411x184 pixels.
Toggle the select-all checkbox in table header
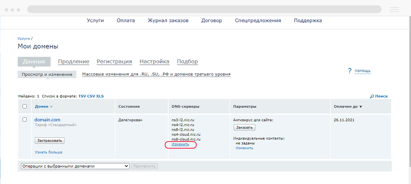25,107
